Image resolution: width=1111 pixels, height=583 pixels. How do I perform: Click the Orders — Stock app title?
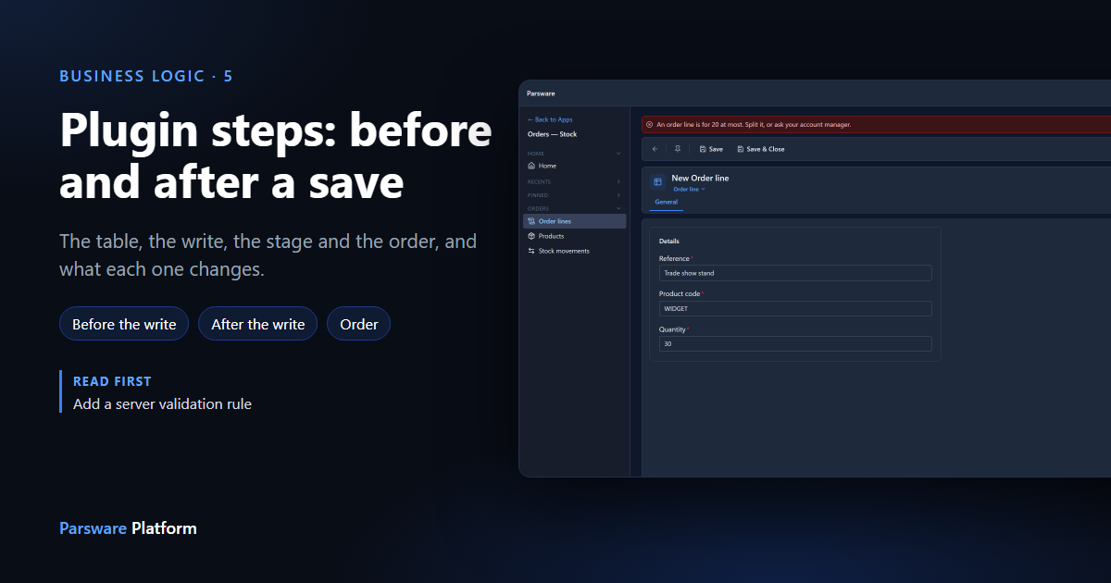tap(552, 134)
